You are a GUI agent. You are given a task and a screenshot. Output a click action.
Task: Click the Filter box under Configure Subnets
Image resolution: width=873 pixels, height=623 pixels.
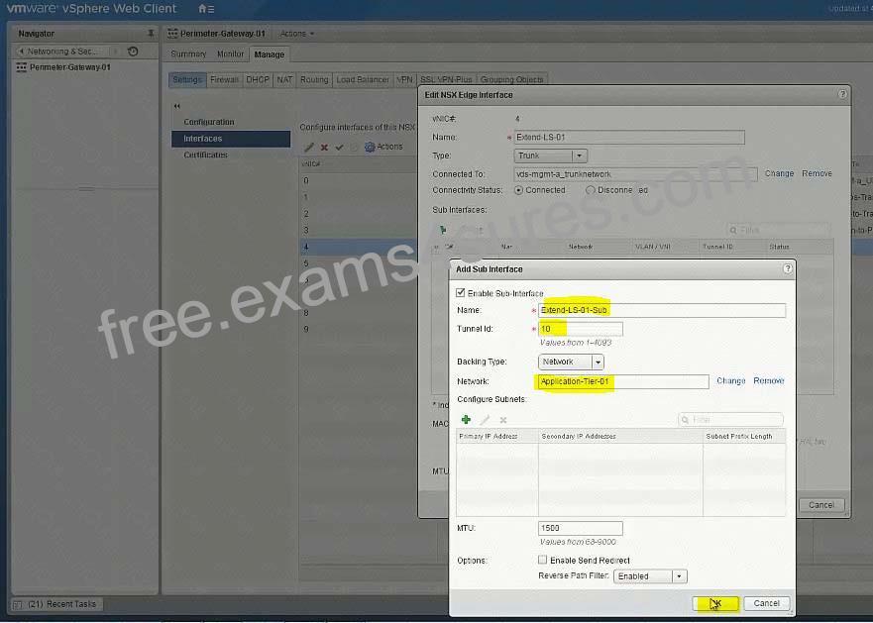point(730,419)
